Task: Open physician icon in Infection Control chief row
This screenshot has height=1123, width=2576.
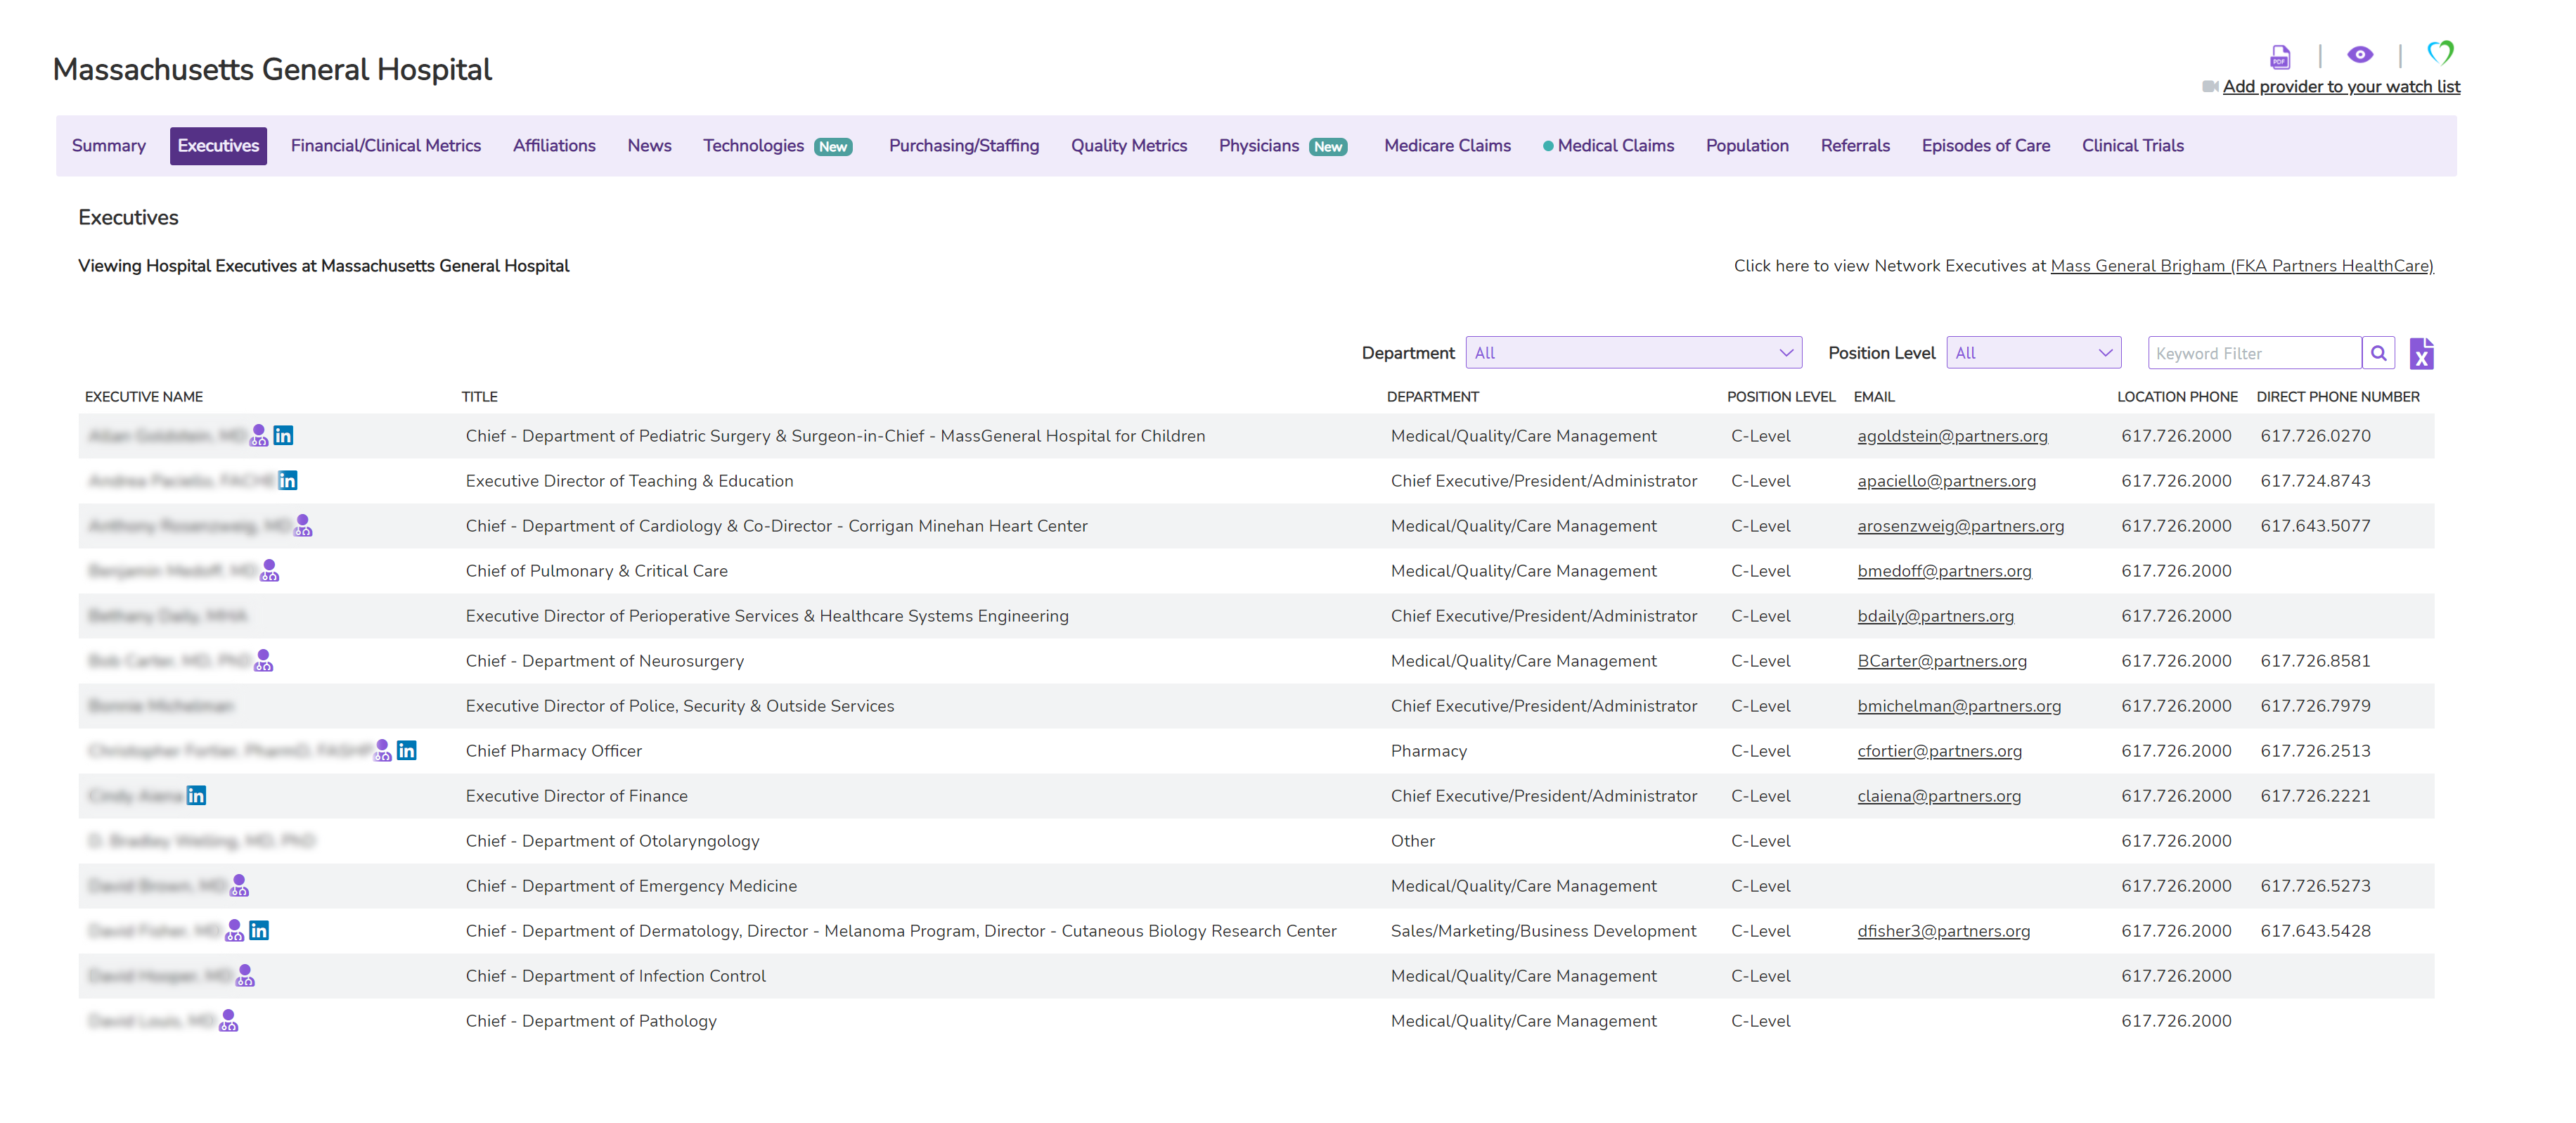Action: [245, 975]
